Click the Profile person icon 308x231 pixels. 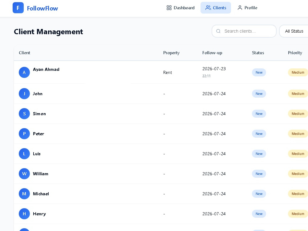click(x=240, y=8)
